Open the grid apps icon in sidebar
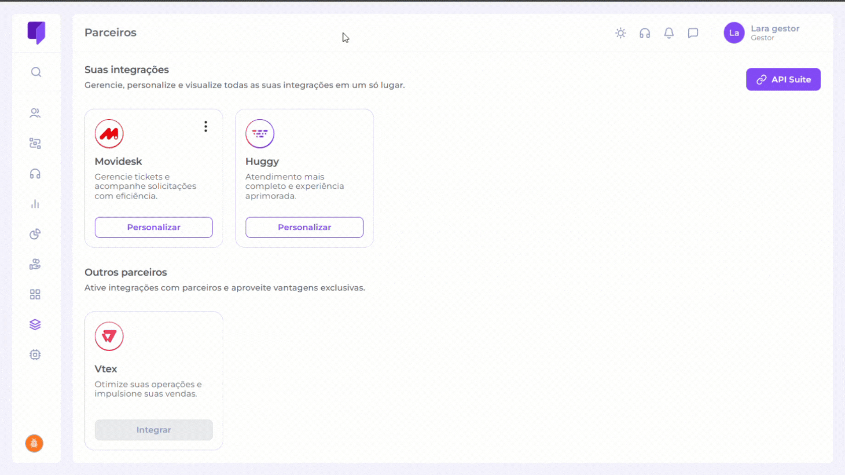845x475 pixels. [x=35, y=295]
